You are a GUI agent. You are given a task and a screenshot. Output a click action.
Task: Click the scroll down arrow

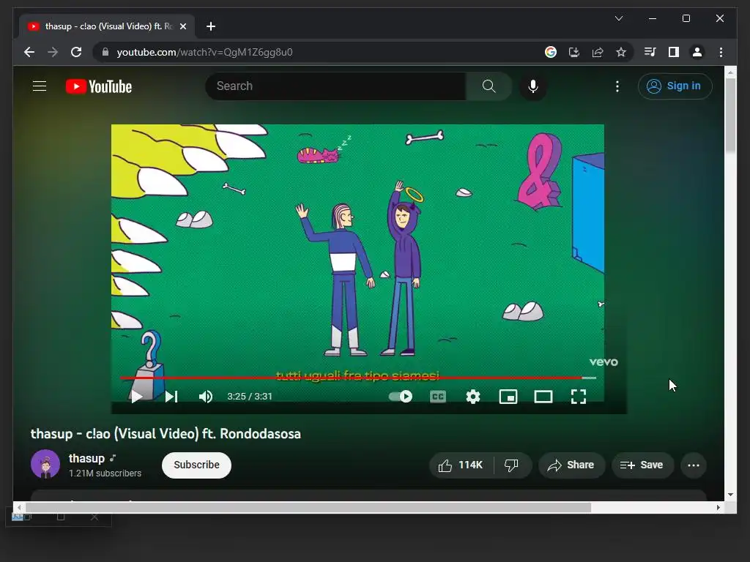[730, 495]
